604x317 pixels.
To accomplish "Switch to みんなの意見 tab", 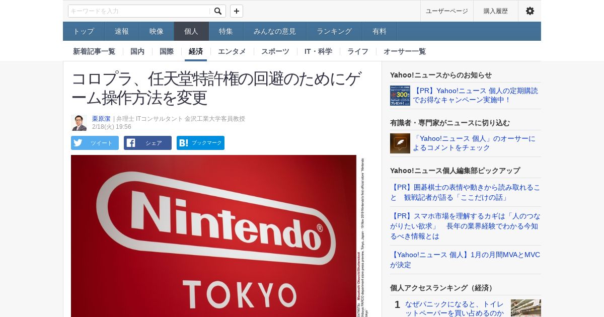I will coord(275,31).
